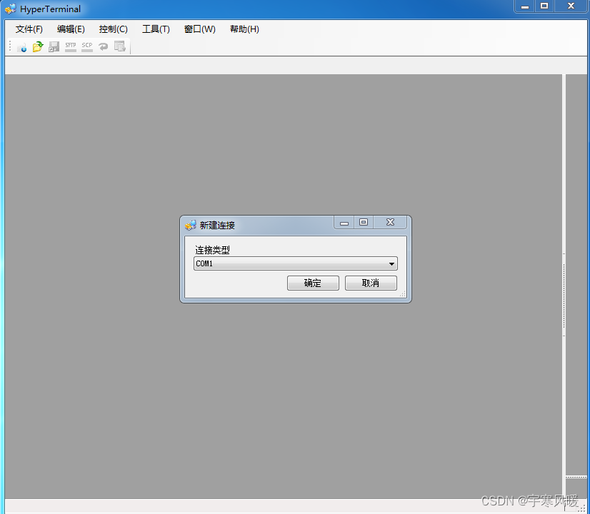The image size is (590, 514).
Task: Open the 帮助(H) menu
Action: point(244,29)
